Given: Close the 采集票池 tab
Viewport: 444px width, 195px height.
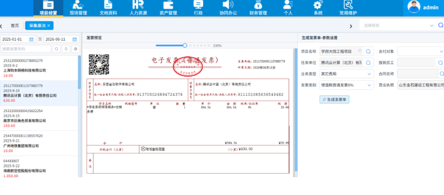Looking at the screenshot, I should 49,26.
